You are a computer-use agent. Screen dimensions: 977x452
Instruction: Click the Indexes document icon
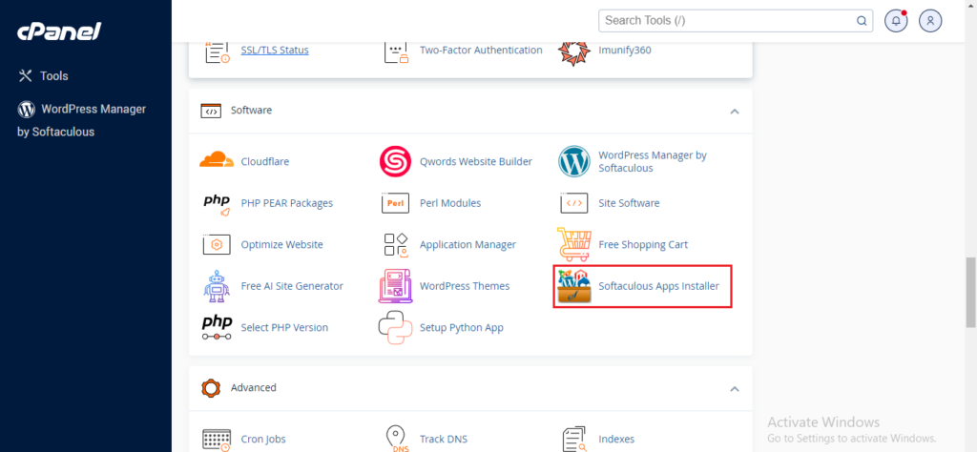pos(573,440)
